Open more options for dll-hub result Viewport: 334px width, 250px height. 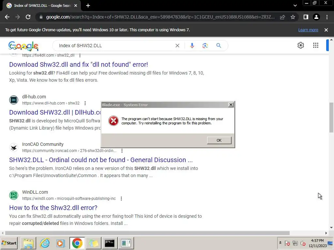tap(85, 103)
